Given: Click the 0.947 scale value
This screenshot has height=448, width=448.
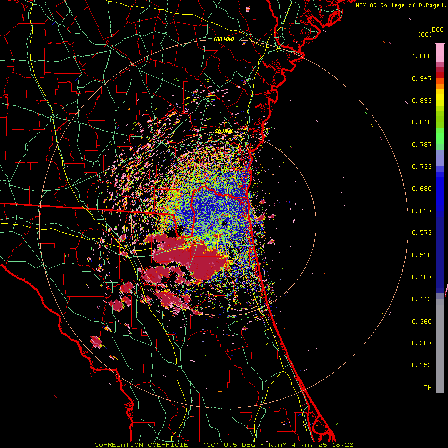Looking at the screenshot, I should (422, 78).
